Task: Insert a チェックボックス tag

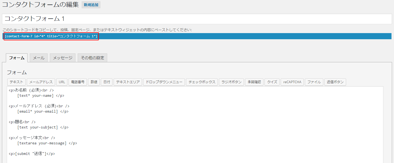Action: click(202, 82)
